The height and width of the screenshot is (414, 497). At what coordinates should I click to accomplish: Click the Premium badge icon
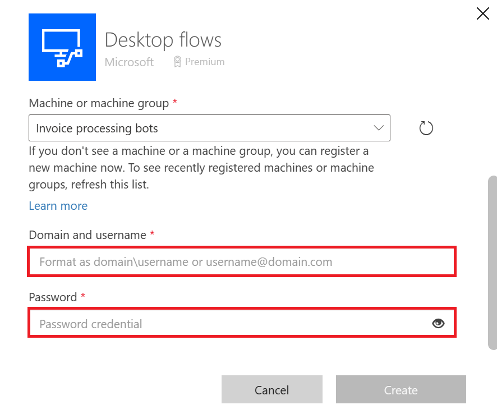[x=177, y=62]
